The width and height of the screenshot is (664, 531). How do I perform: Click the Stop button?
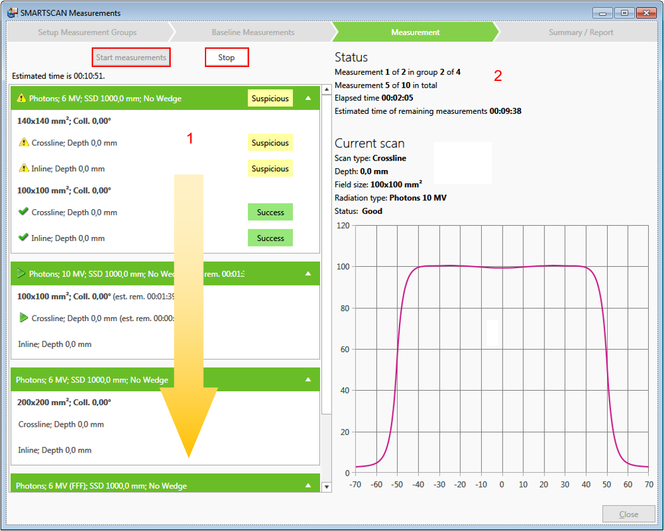[x=226, y=57]
